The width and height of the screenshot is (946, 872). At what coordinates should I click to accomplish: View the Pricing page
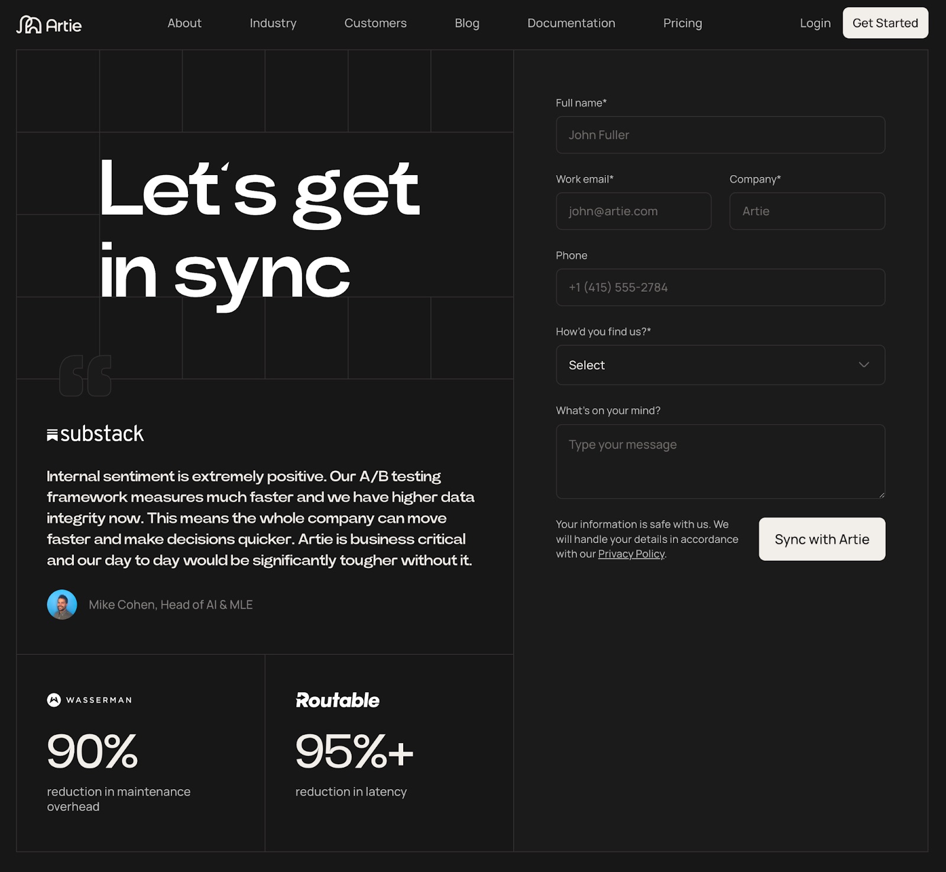point(682,23)
